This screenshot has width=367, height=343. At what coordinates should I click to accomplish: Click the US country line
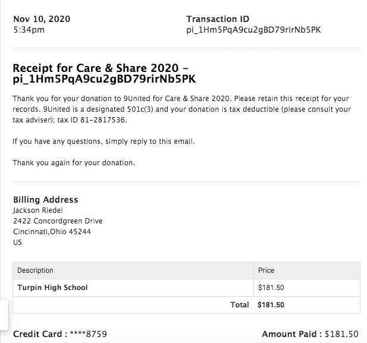coord(17,243)
